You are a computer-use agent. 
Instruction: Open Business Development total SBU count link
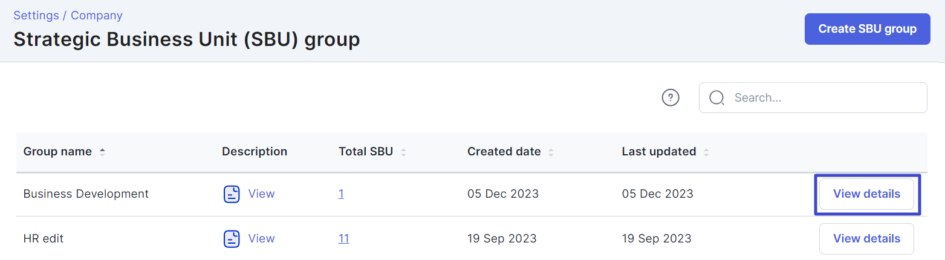(x=341, y=194)
